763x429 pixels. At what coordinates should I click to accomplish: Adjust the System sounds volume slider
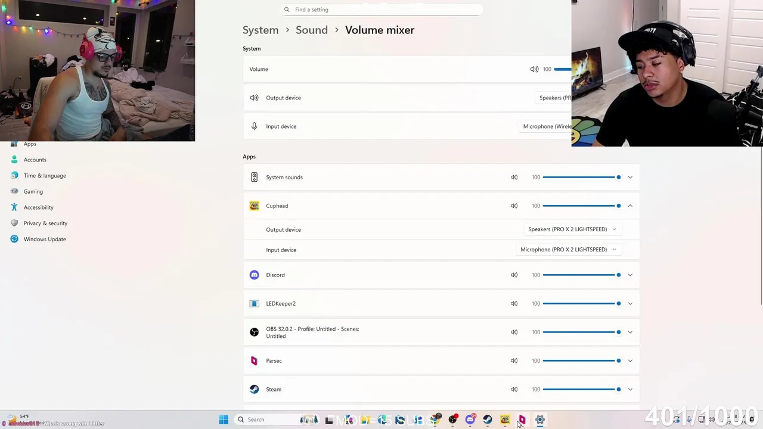pos(582,177)
